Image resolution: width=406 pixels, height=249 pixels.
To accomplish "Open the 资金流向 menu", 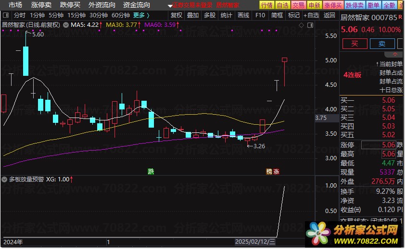I will coord(137,5).
